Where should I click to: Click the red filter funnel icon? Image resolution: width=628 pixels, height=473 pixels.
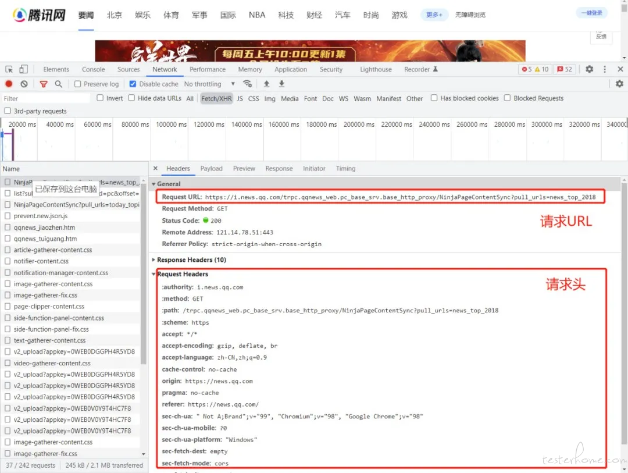[44, 84]
